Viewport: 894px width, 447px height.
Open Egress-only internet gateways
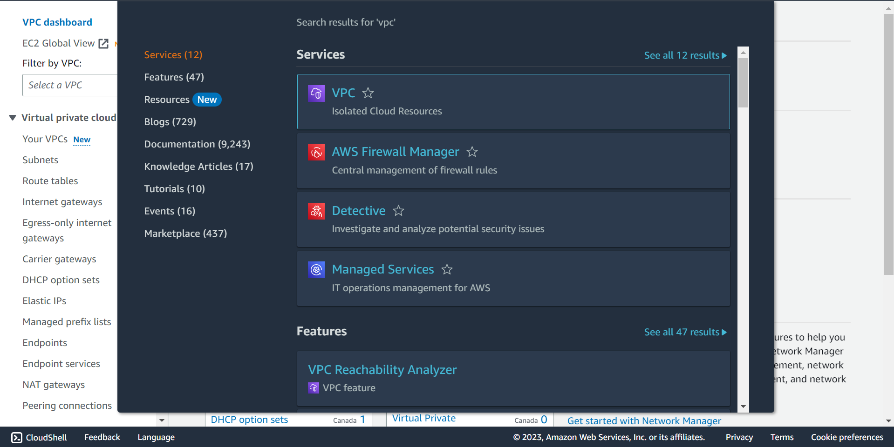pos(67,230)
